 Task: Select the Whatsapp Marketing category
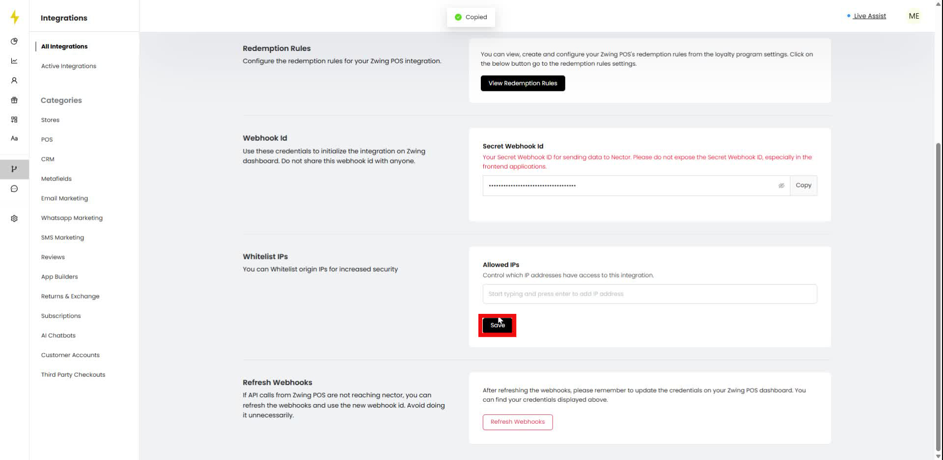click(x=72, y=218)
